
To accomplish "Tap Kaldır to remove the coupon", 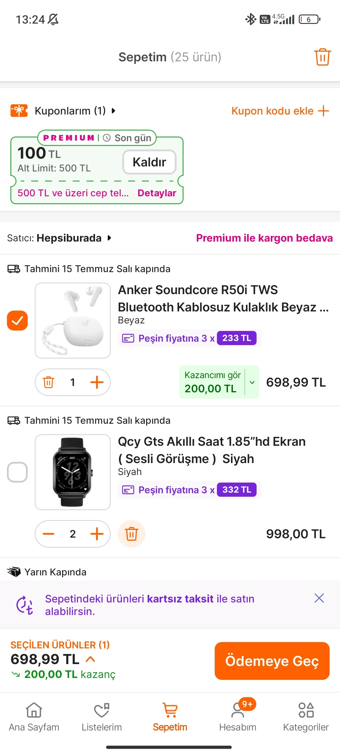I will point(149,162).
